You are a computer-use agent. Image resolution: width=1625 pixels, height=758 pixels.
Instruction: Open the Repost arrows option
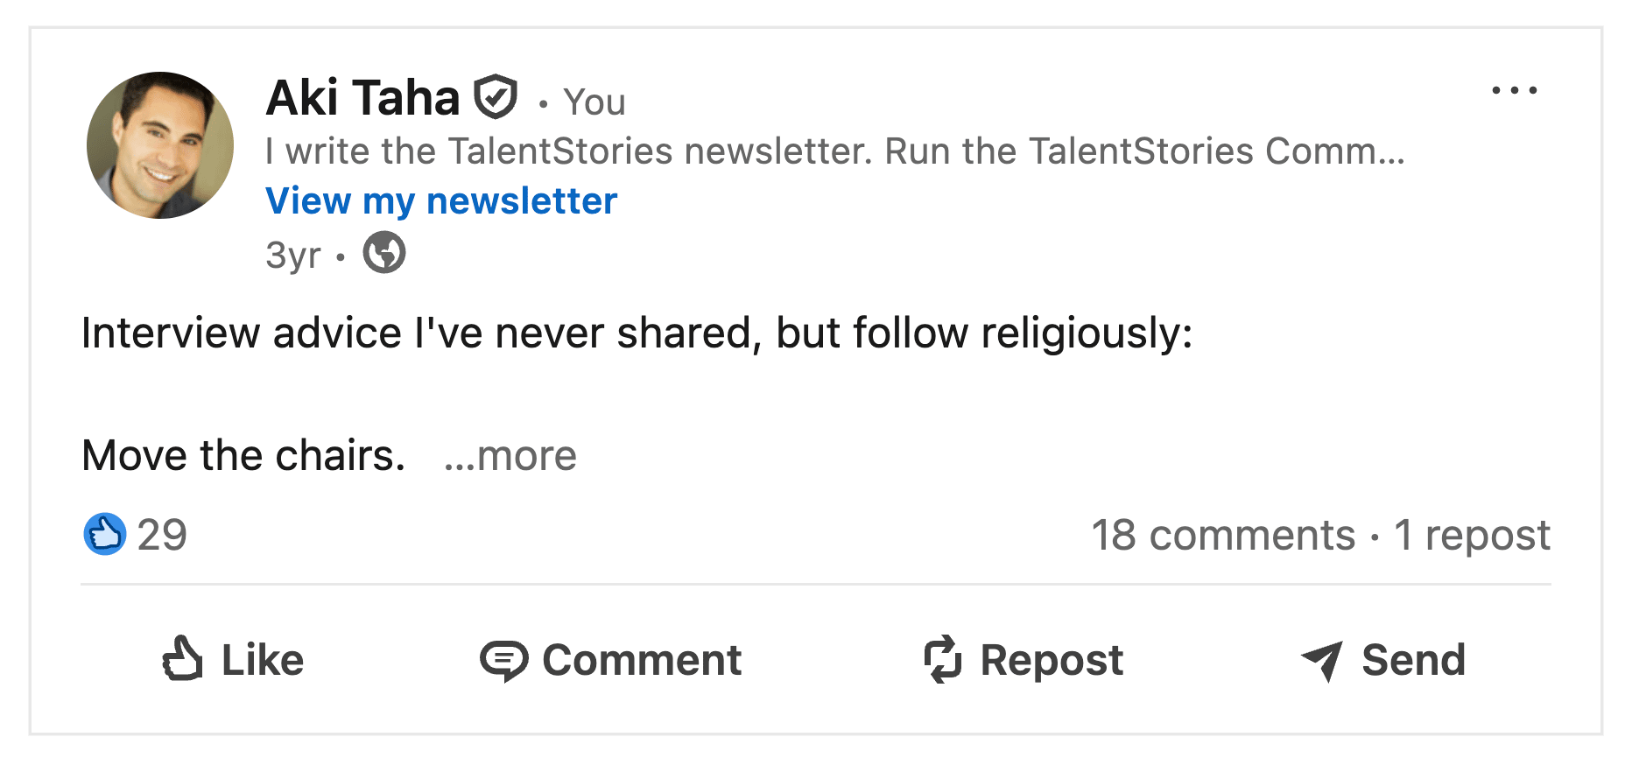pos(1024,659)
